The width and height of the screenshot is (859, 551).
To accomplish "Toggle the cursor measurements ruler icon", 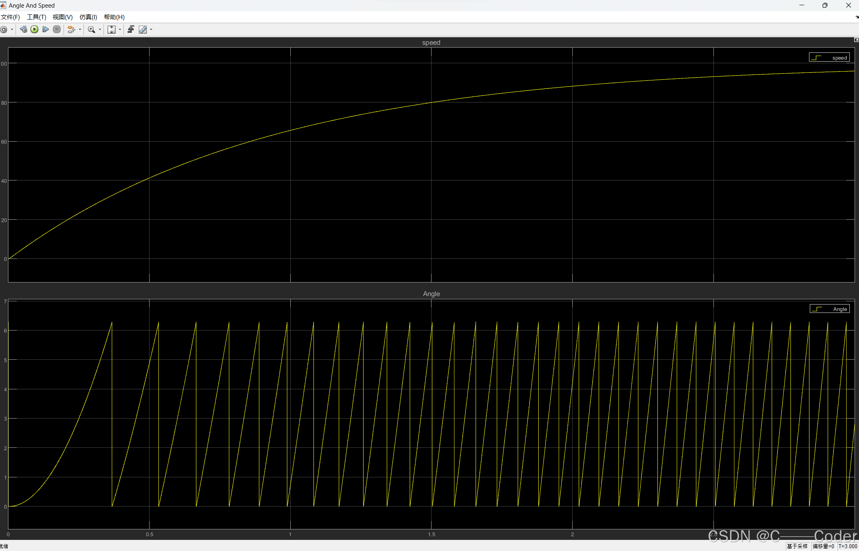I will pyautogui.click(x=143, y=30).
